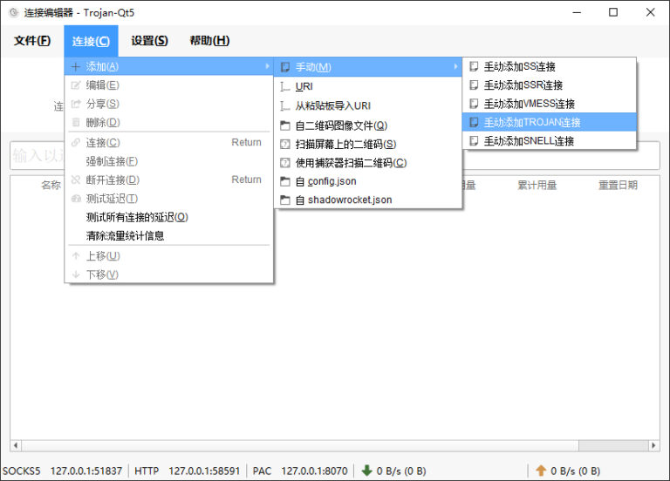
Task: Click the icon beside 手动添加SNELL连接
Action: click(474, 140)
